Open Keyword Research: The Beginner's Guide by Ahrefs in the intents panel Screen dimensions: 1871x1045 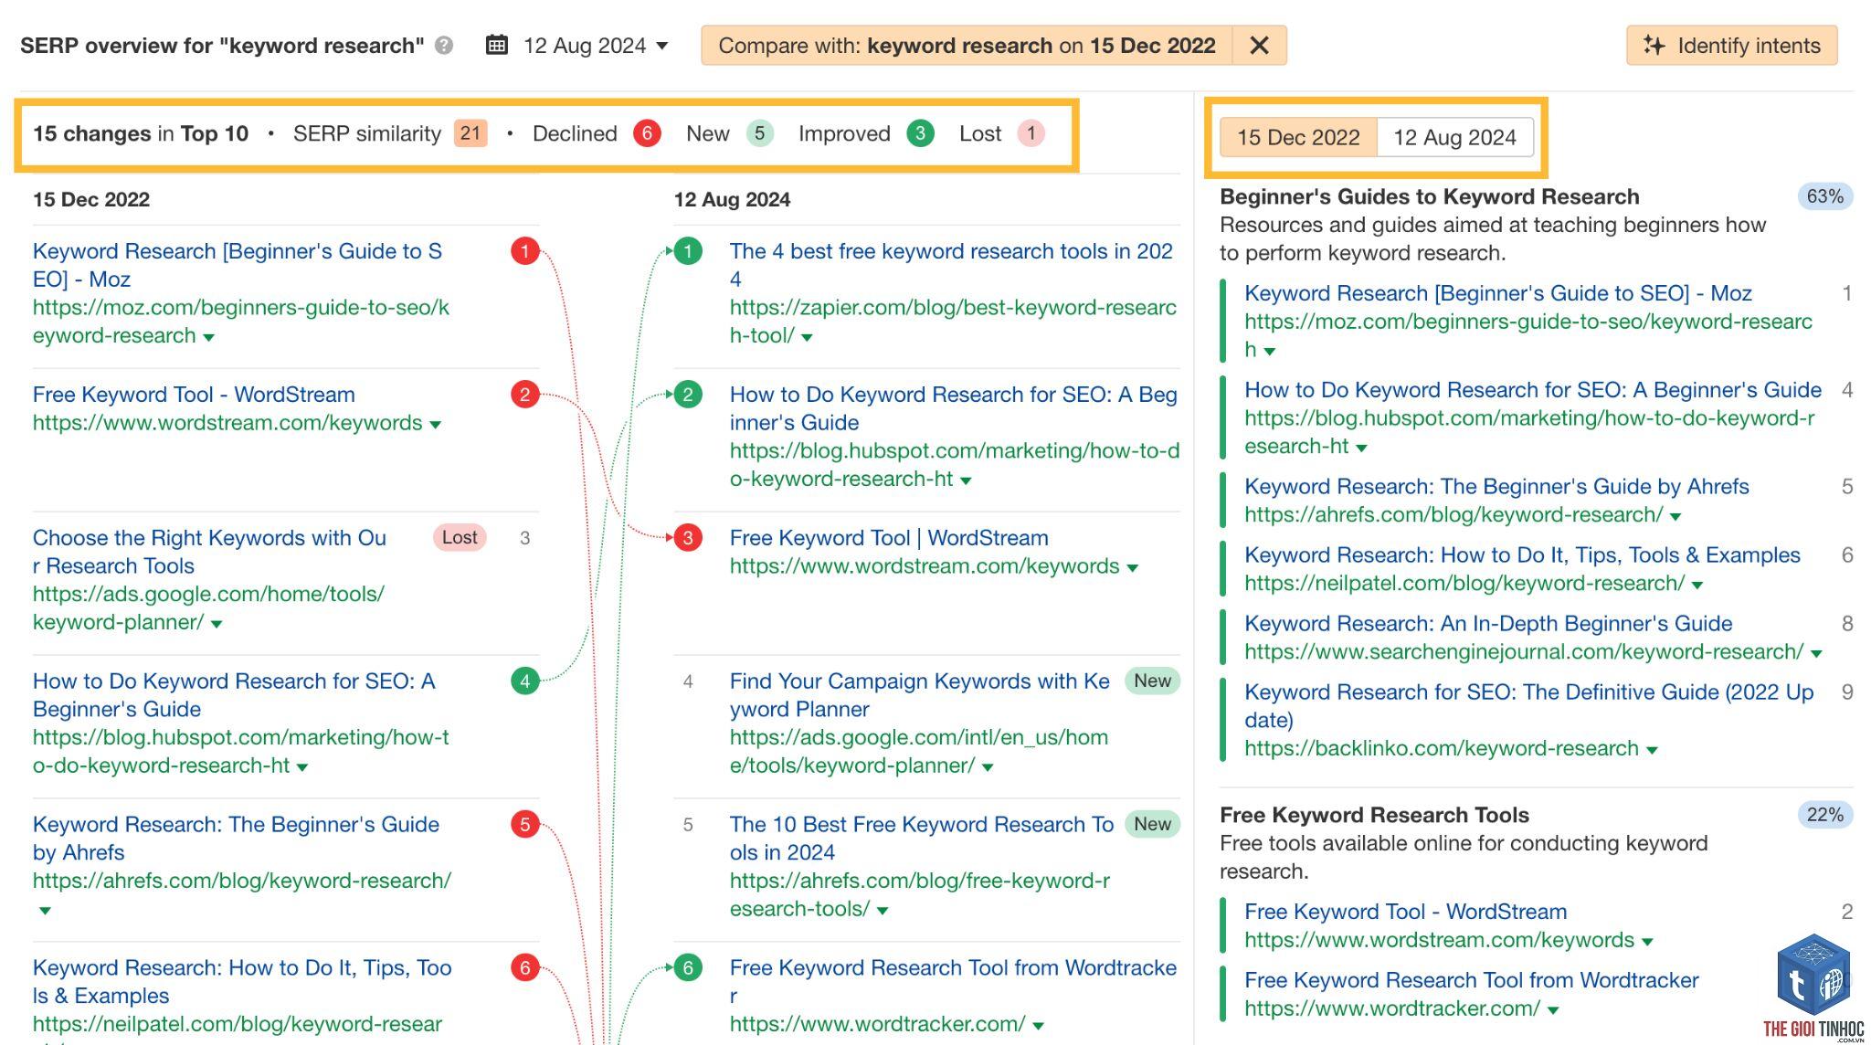coord(1496,487)
